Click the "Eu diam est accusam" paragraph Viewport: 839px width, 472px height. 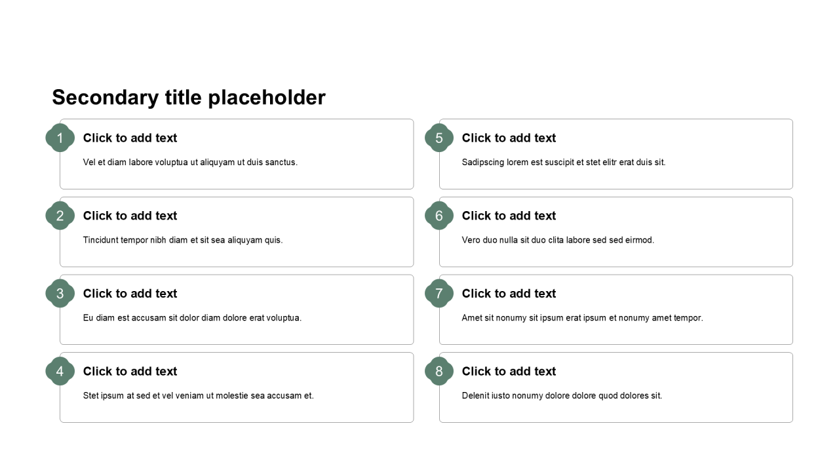coord(192,318)
